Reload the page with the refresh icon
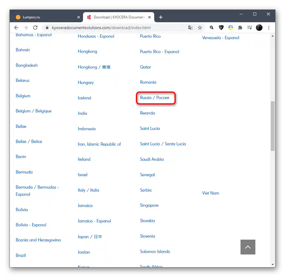Image resolution: width=285 pixels, height=277 pixels. [x=35, y=28]
